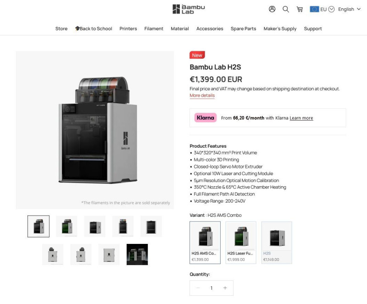Open the English language dropdown
Screen dimensions: 367x304
click(349, 9)
